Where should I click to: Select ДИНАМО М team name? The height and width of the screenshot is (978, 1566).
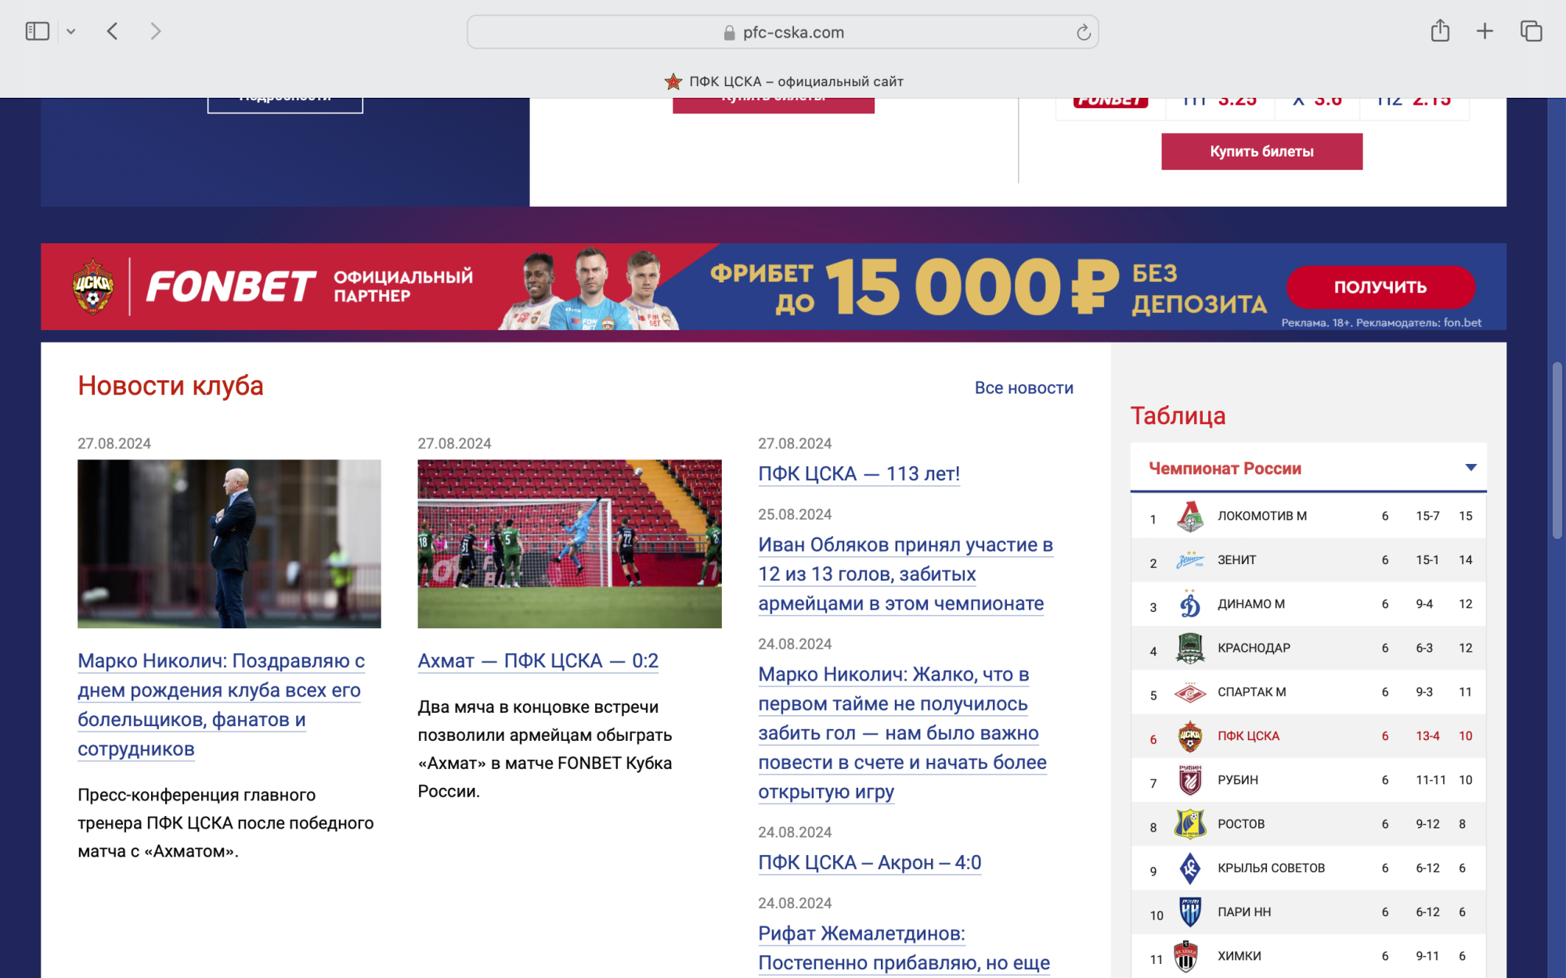click(1250, 604)
